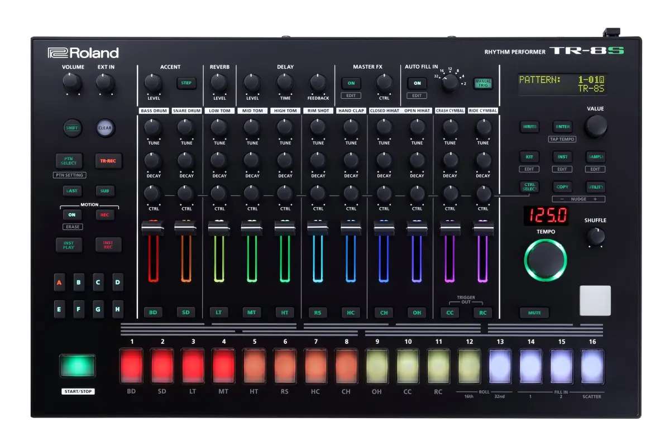Click the BASS DRUM TUNE knob
The image size is (670, 446).
(153, 127)
